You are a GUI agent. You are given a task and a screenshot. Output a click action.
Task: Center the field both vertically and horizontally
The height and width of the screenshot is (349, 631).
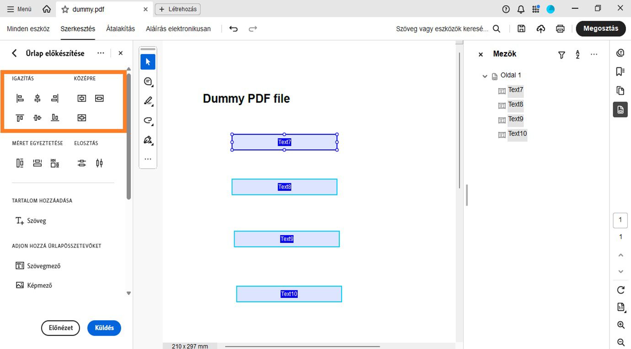[82, 118]
